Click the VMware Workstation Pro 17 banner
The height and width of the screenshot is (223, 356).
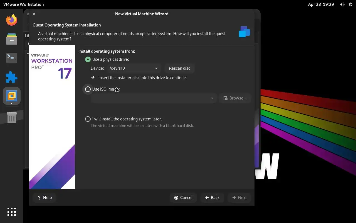click(x=52, y=117)
